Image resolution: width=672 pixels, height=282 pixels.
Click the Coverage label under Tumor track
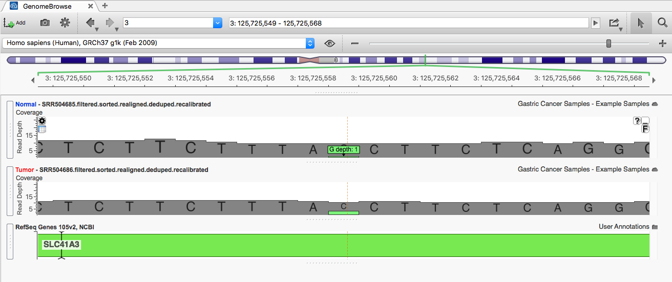point(29,178)
